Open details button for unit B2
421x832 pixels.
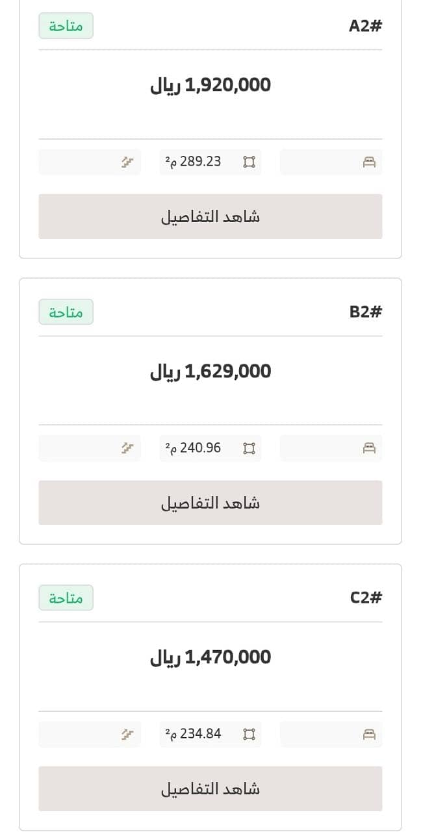[x=210, y=503]
